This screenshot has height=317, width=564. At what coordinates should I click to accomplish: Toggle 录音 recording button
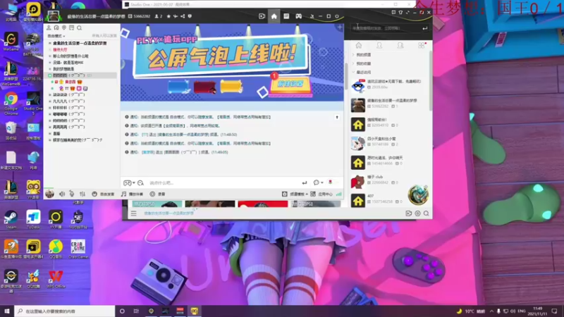tap(157, 194)
